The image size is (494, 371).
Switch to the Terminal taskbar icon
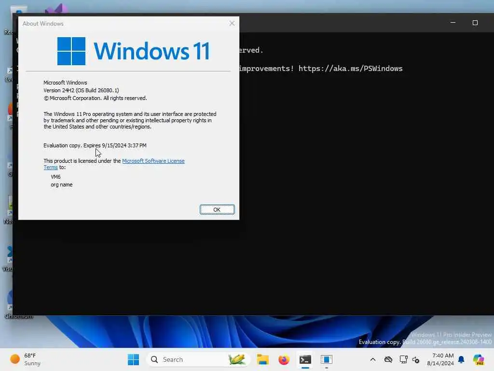pos(305,359)
